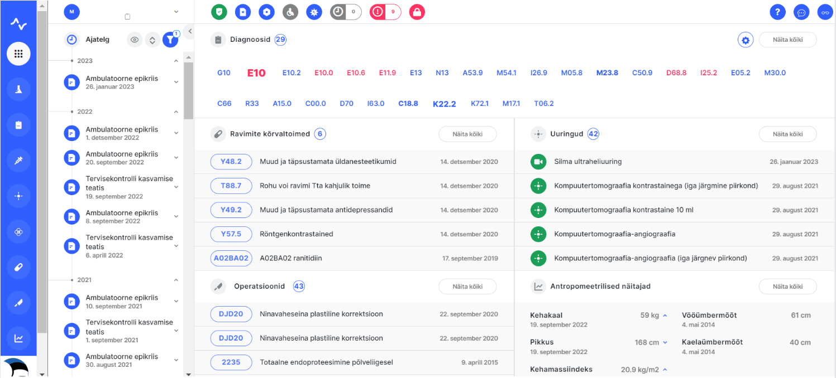
Task: Click Näita kõiki for Uuringud section
Action: click(787, 134)
